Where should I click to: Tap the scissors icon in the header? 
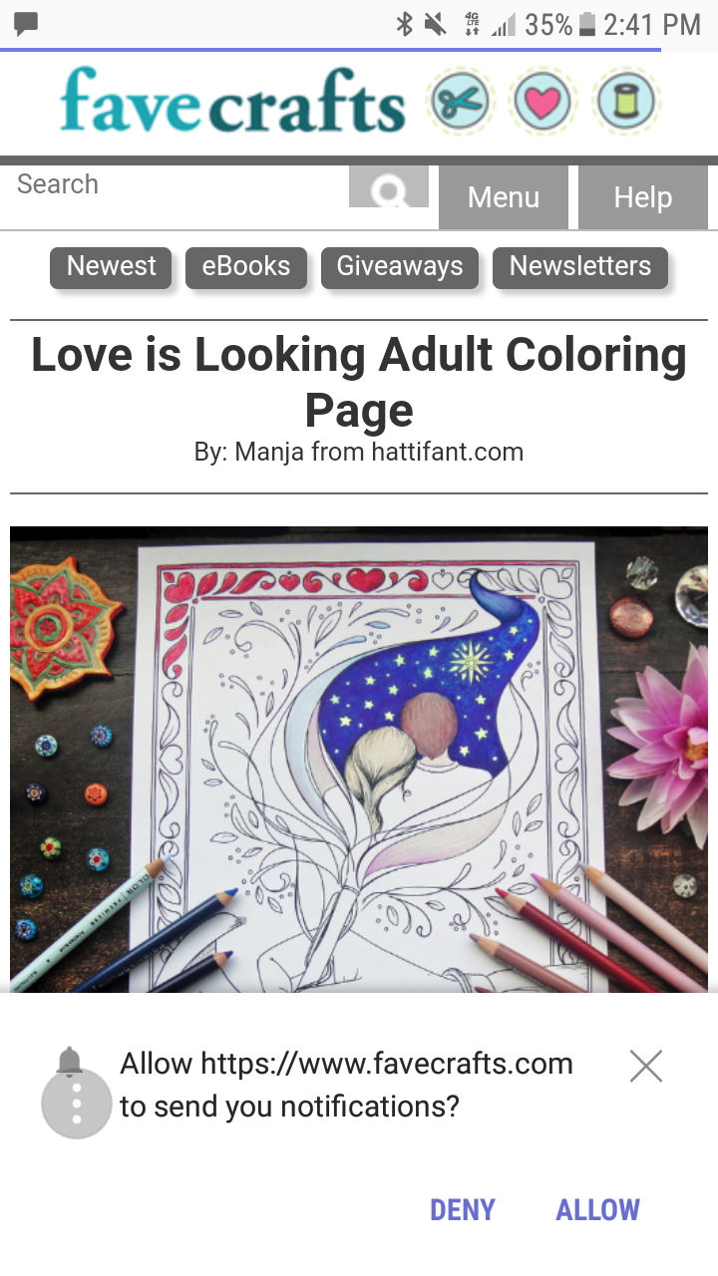[x=460, y=102]
